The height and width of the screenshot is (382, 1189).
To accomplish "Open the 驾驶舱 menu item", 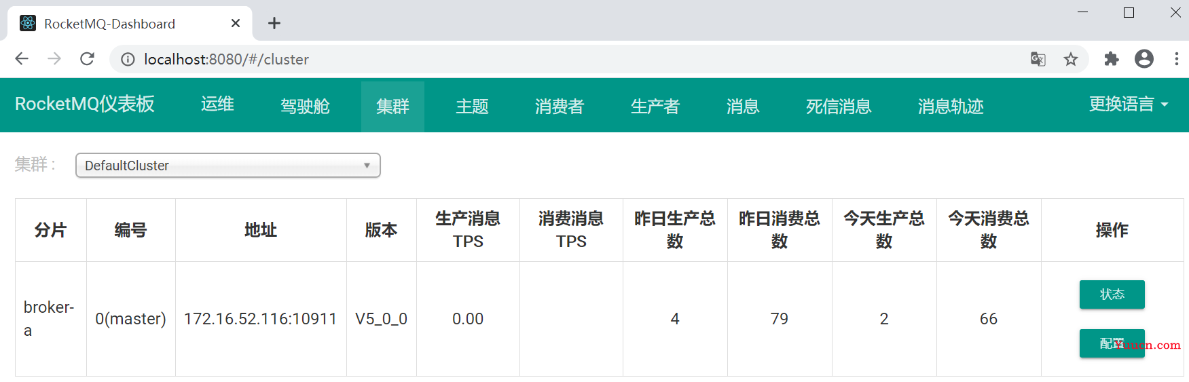I will tap(305, 107).
